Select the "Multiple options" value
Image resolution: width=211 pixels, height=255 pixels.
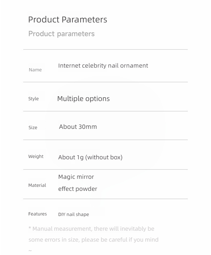pos(83,99)
